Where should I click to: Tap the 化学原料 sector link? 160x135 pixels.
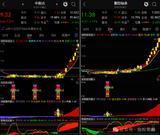pos(64,22)
